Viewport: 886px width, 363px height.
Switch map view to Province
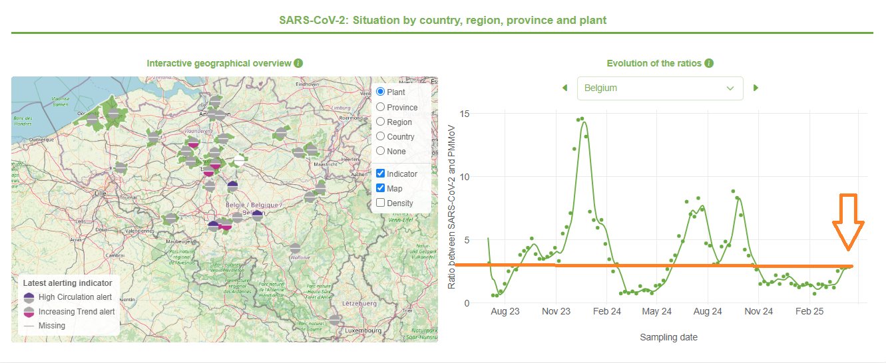[381, 107]
